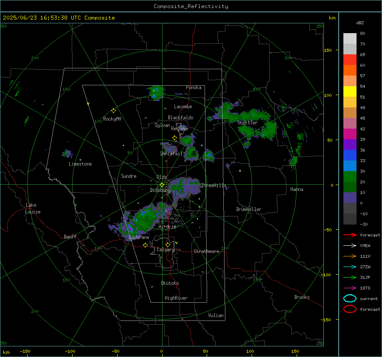This screenshot has width=382, height=357.
Task: Click the Lake Louise label
Action: (33, 208)
